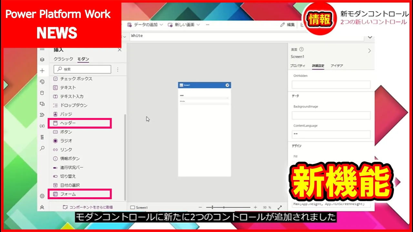Click コンポーネントをさらに取得 link
Screen dimensions: 413x232
click(x=88, y=207)
